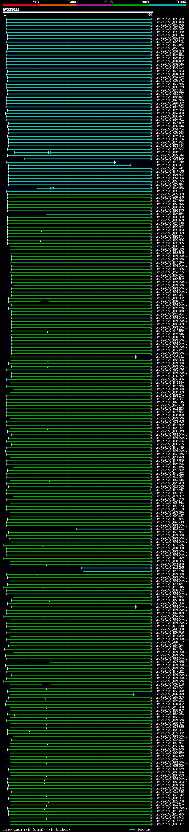Image resolution: width=189 pixels, height=832 pixels.
Task: Click label UniRef100_Q4RTQ9
Action: 170,613
